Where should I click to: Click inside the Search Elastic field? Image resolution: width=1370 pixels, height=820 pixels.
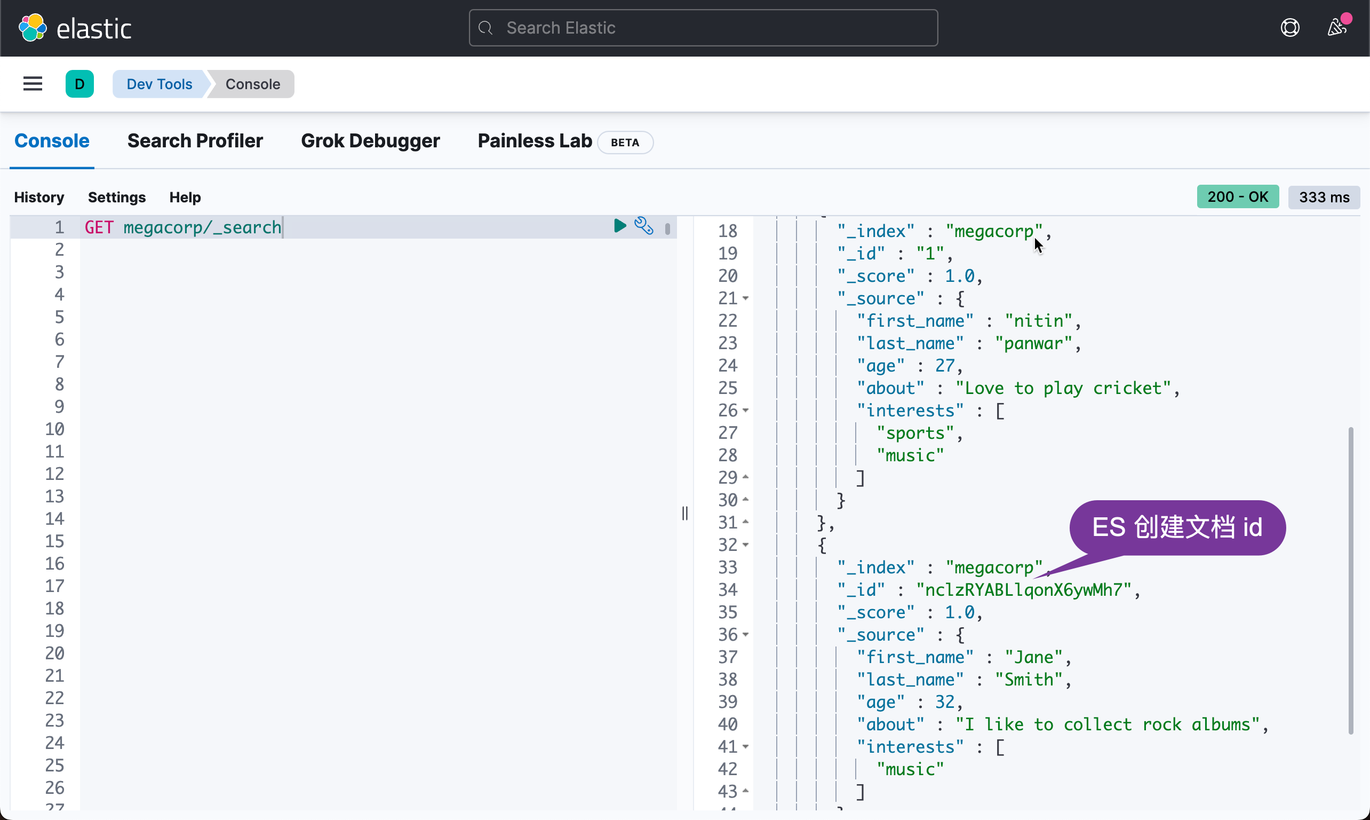(x=702, y=28)
